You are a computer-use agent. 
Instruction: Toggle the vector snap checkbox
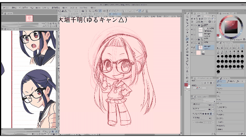194,122
